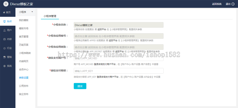This screenshot has width=238, height=108.
Task: Click 退出 text in top bar
Action: click(x=228, y=4)
